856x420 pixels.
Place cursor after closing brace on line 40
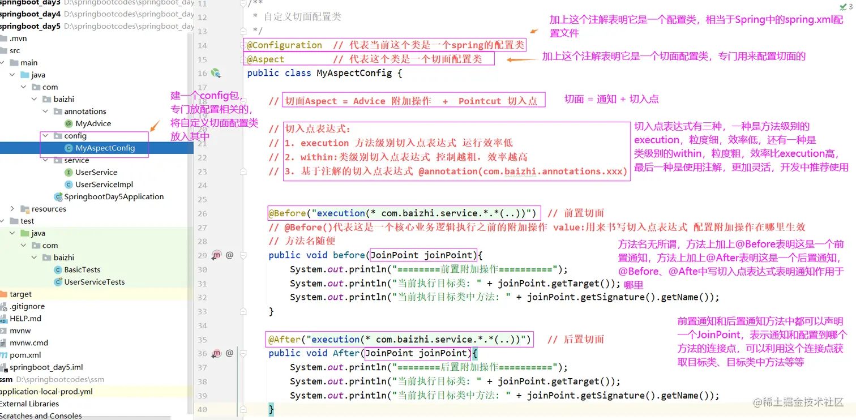[275, 409]
